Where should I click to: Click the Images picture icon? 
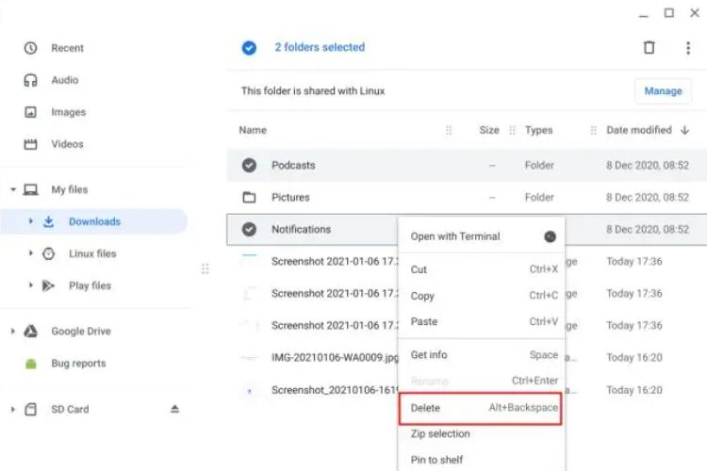[x=30, y=112]
